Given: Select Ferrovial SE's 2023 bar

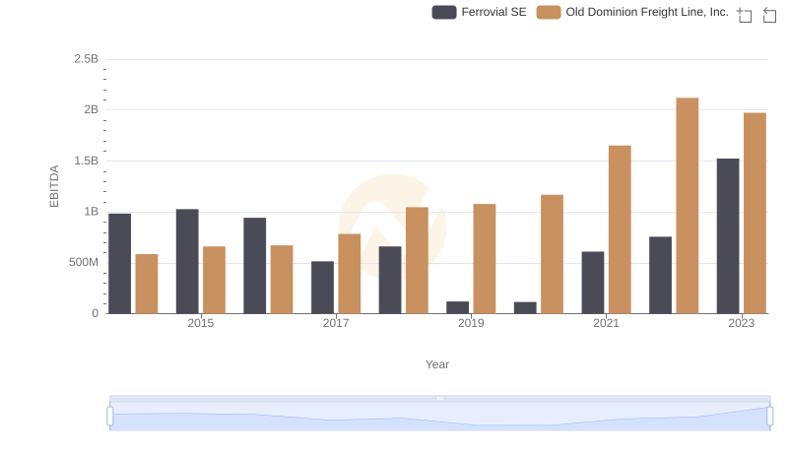Looking at the screenshot, I should click(728, 236).
